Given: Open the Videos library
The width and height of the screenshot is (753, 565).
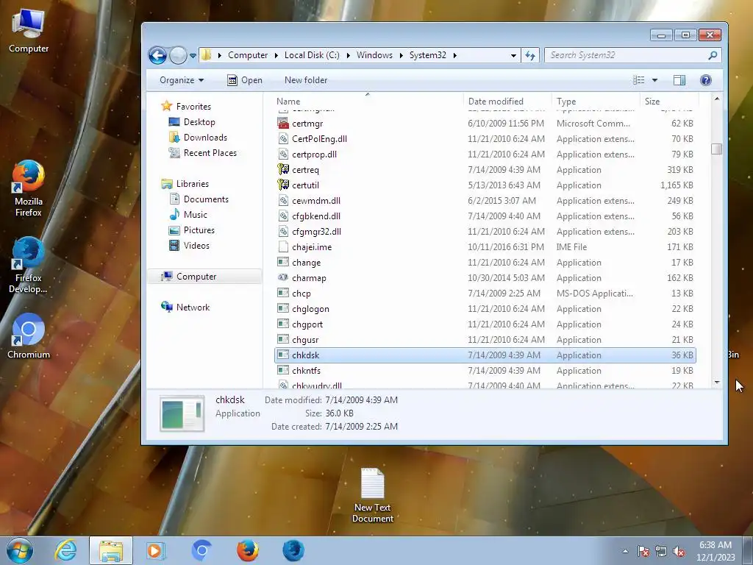Looking at the screenshot, I should [x=196, y=246].
